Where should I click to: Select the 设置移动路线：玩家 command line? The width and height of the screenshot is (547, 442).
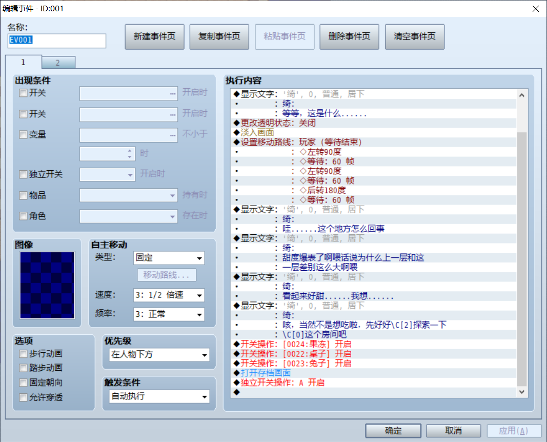coord(374,143)
